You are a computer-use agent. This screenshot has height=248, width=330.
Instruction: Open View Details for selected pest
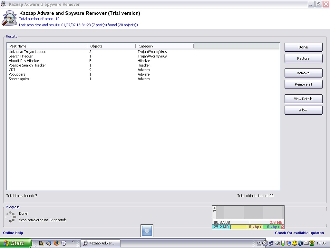tap(303, 99)
